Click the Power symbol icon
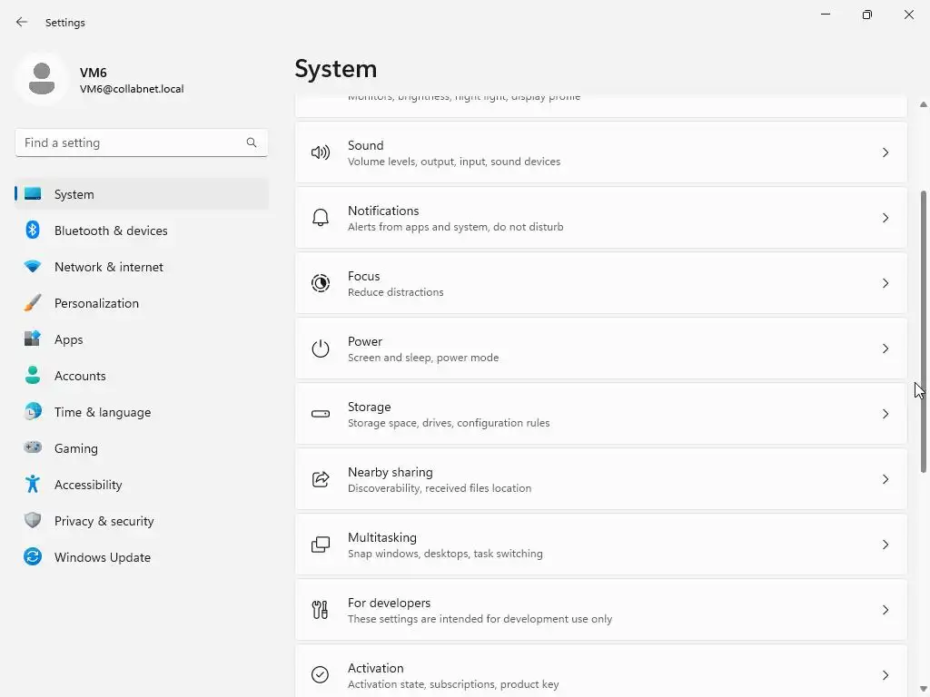 (x=321, y=348)
